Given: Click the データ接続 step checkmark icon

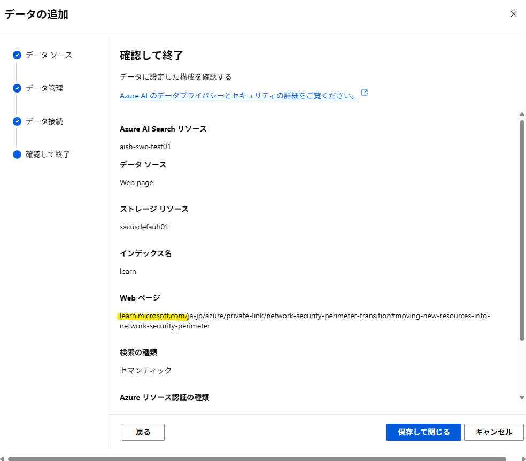Looking at the screenshot, I should point(17,121).
